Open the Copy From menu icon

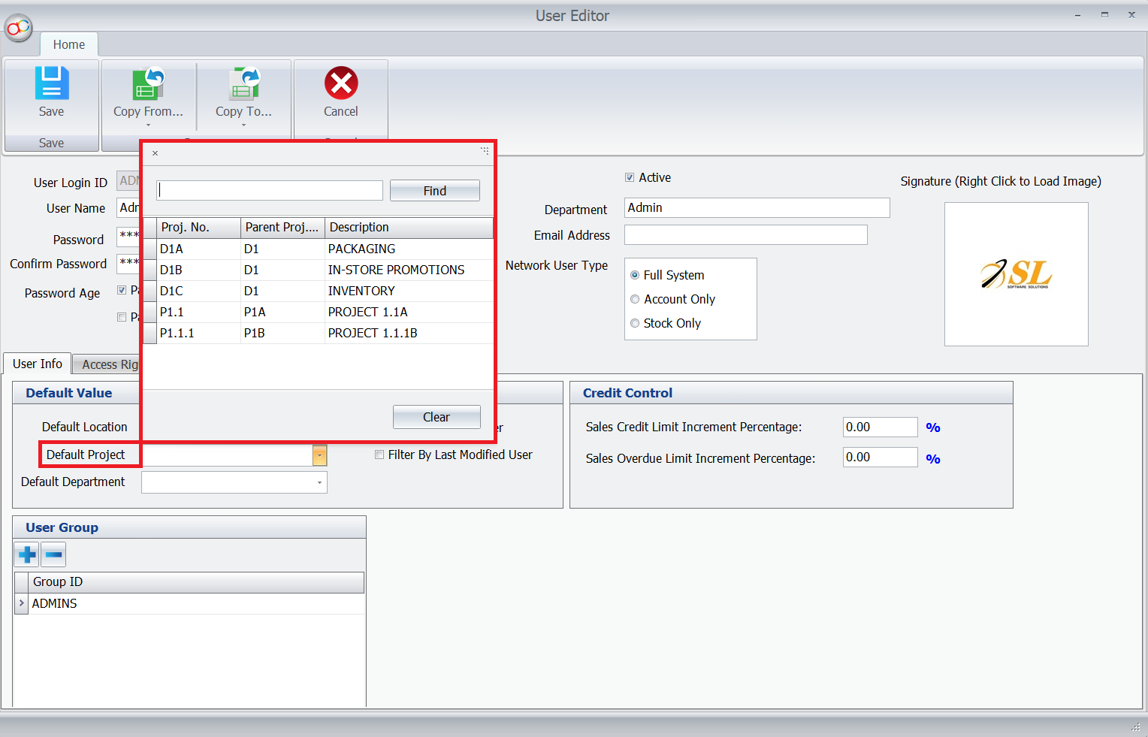(x=148, y=84)
